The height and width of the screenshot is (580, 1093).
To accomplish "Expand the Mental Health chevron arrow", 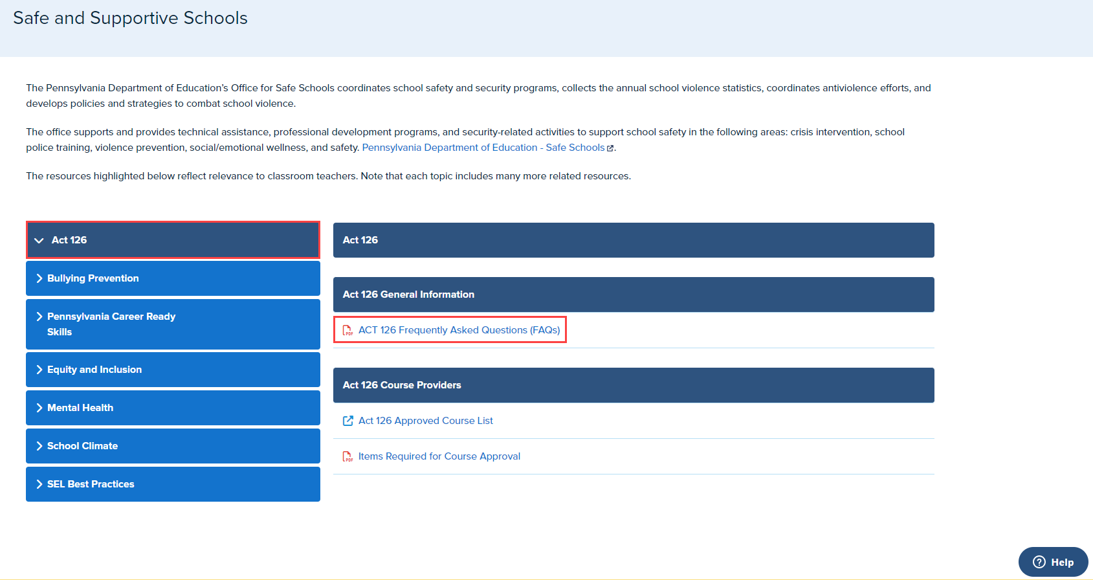I will pyautogui.click(x=39, y=408).
